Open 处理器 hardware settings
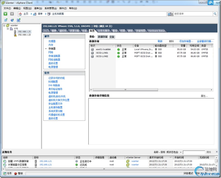The width and height of the screenshot is (221, 178). 52,41
